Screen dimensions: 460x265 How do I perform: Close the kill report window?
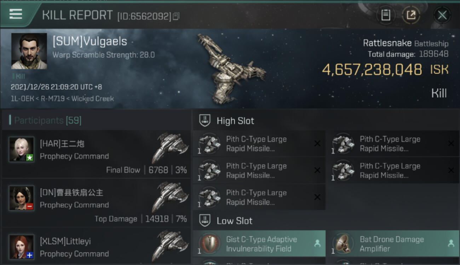pyautogui.click(x=442, y=15)
